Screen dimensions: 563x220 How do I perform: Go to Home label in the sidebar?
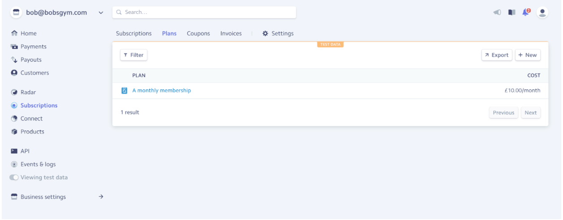point(29,34)
